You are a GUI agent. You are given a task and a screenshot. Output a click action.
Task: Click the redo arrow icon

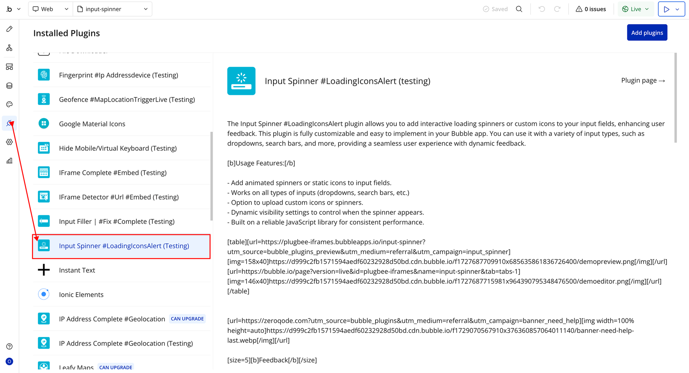[x=557, y=9]
